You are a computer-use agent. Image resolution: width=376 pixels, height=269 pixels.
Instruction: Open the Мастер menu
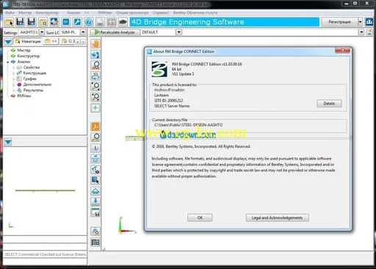[x=25, y=12]
